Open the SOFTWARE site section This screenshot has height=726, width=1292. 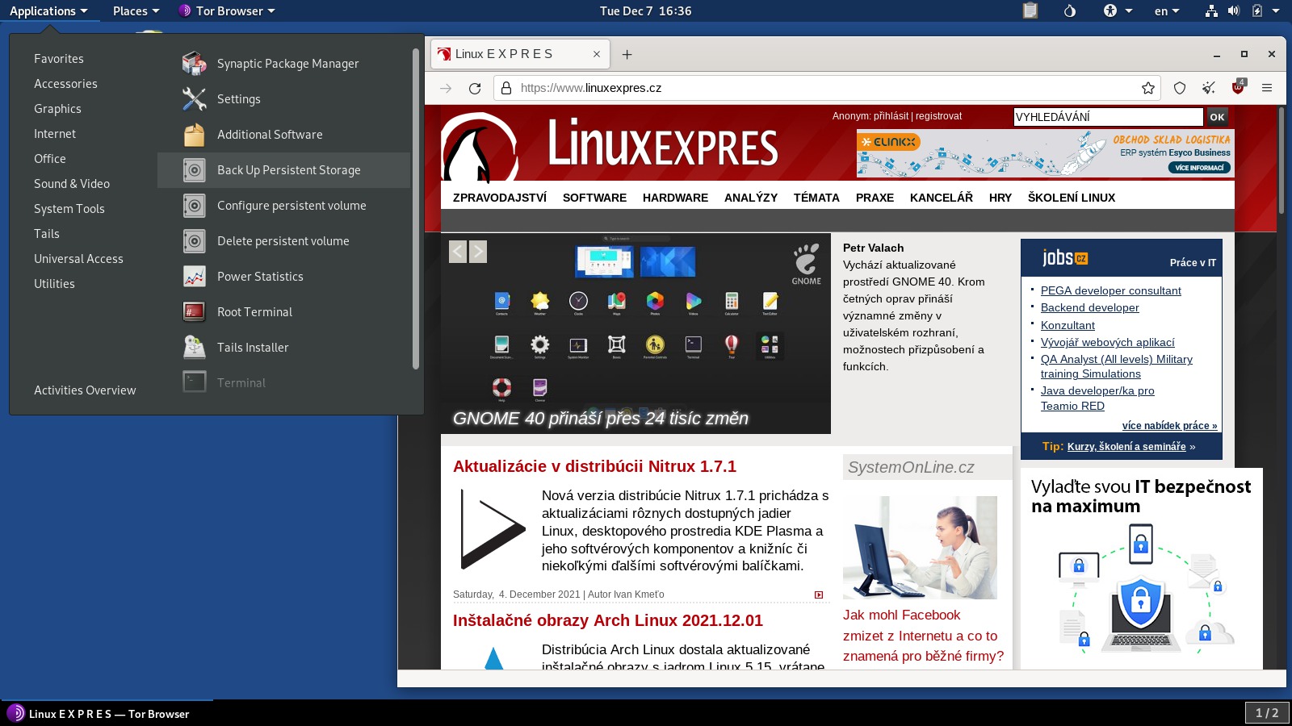click(x=594, y=198)
